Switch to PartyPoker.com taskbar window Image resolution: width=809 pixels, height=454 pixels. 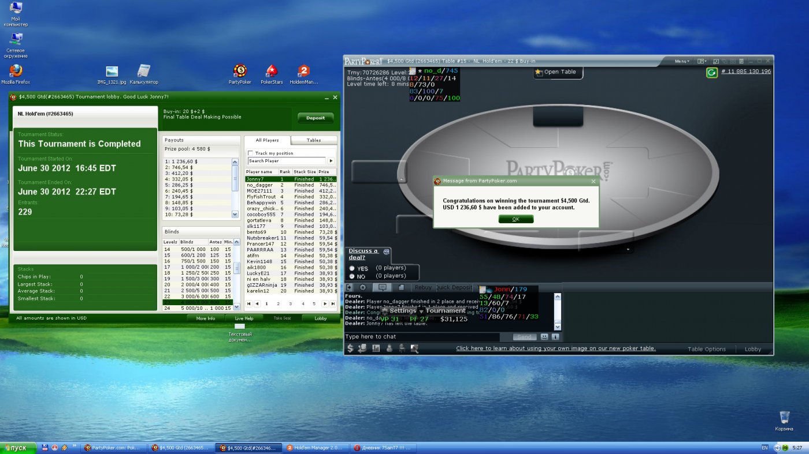pos(113,448)
